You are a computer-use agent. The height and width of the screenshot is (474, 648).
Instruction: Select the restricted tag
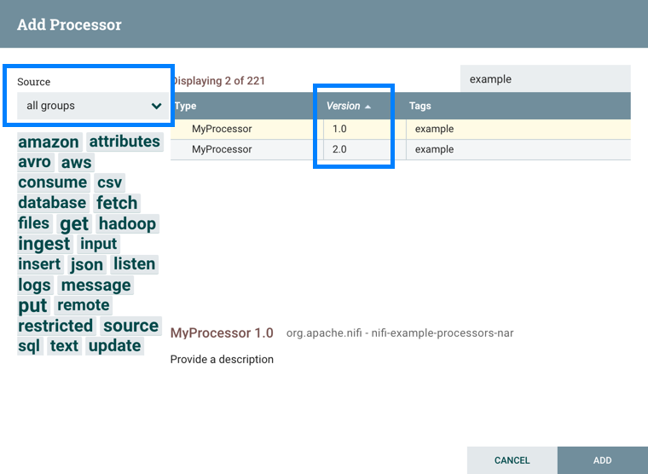[55, 326]
